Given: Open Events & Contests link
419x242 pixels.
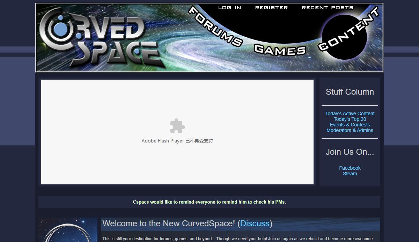Looking at the screenshot, I should [x=350, y=125].
